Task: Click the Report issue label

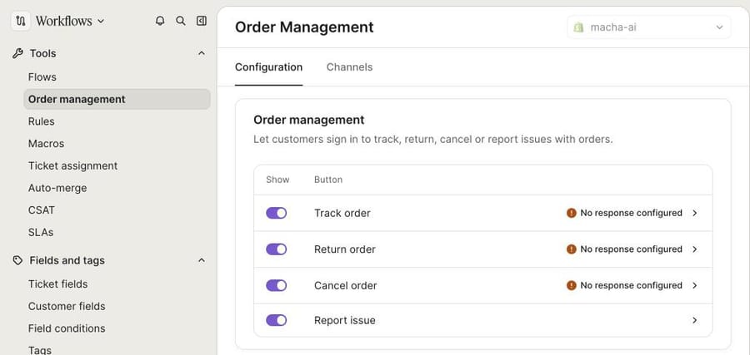Action: (x=345, y=321)
